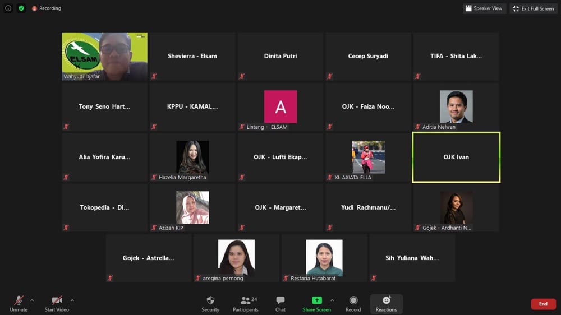
Task: Open the Participants panel icon
Action: [246, 300]
